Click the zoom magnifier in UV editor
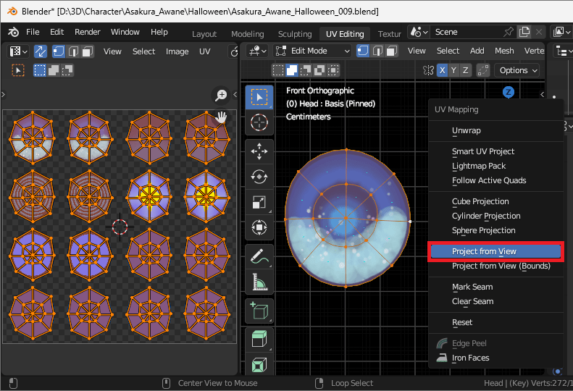The height and width of the screenshot is (391, 573). click(x=222, y=96)
